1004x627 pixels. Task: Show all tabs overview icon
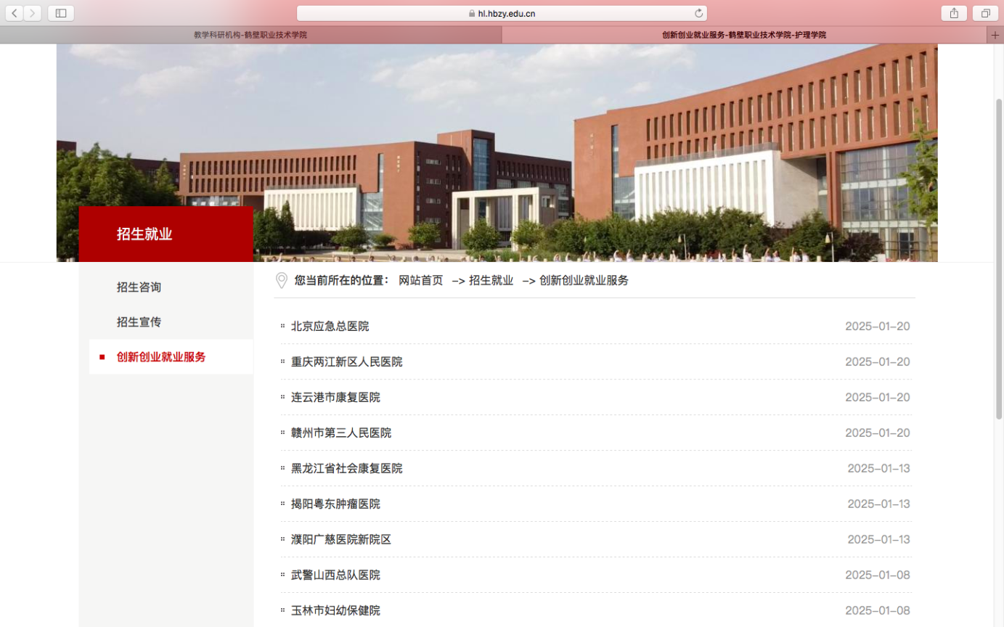pyautogui.click(x=986, y=13)
